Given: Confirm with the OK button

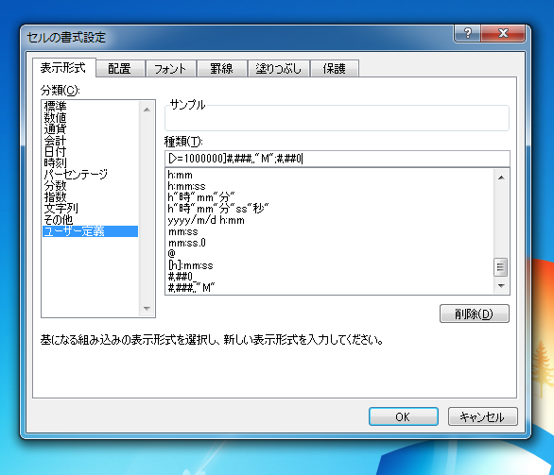Looking at the screenshot, I should click(x=404, y=416).
